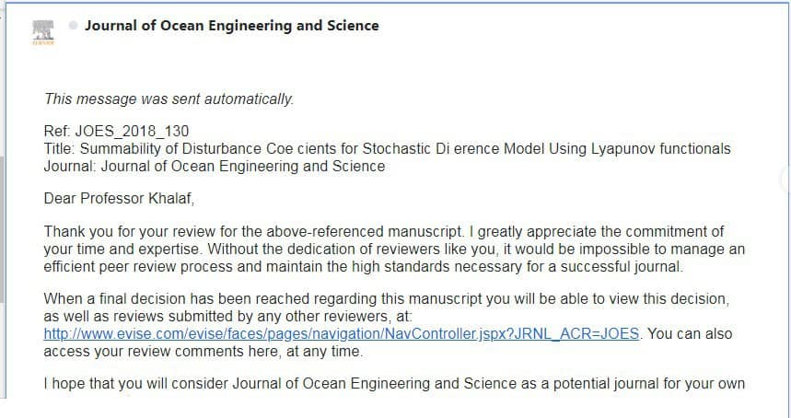Click the gray status dot beside sender name

coord(73,25)
